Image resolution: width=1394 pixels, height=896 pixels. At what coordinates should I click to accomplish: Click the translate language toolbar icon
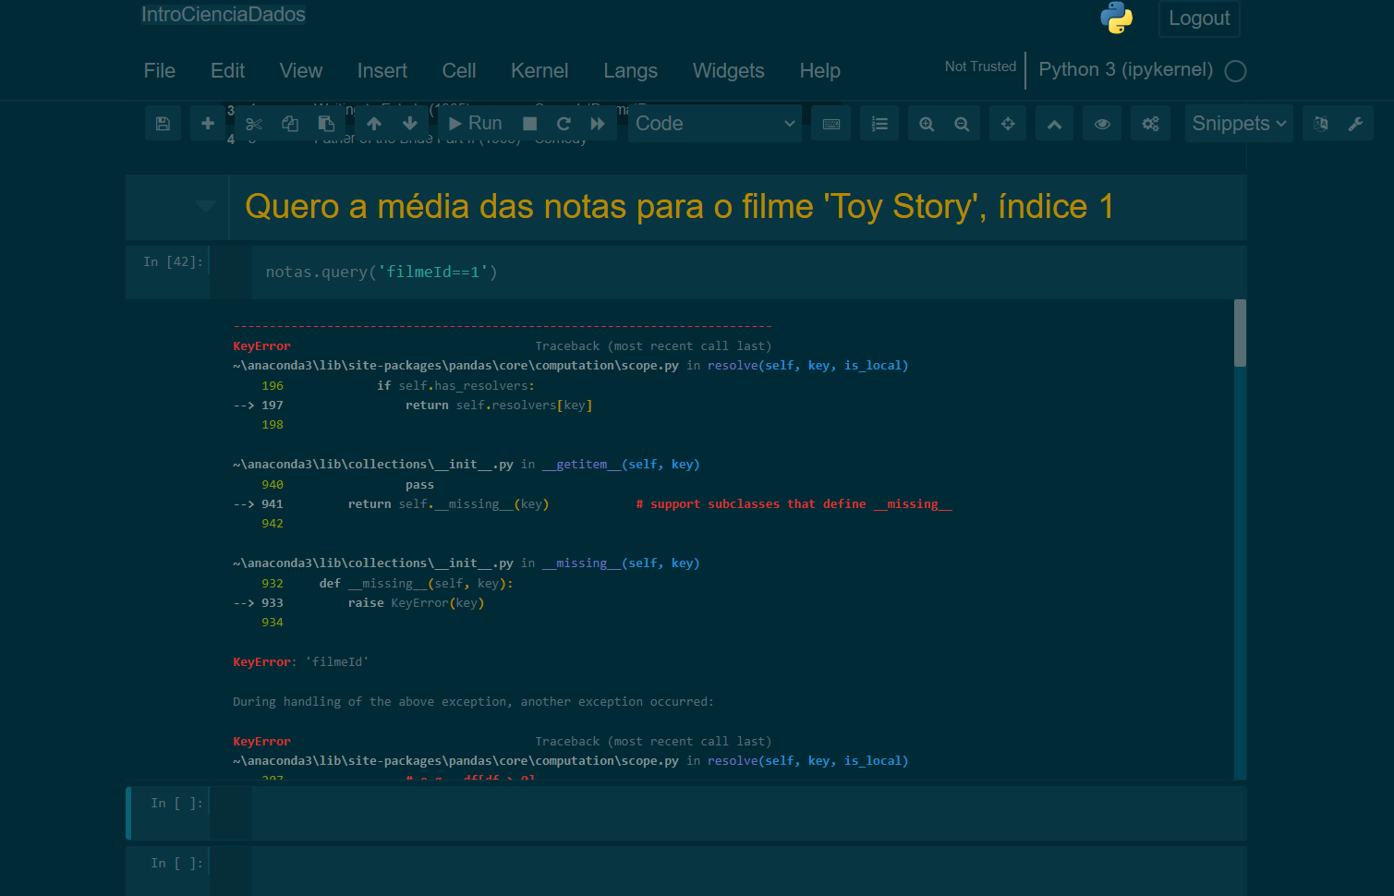[1321, 124]
